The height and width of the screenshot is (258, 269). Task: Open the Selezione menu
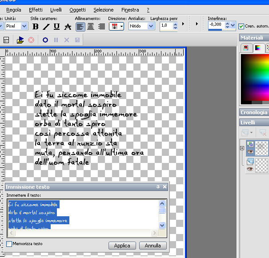[103, 10]
